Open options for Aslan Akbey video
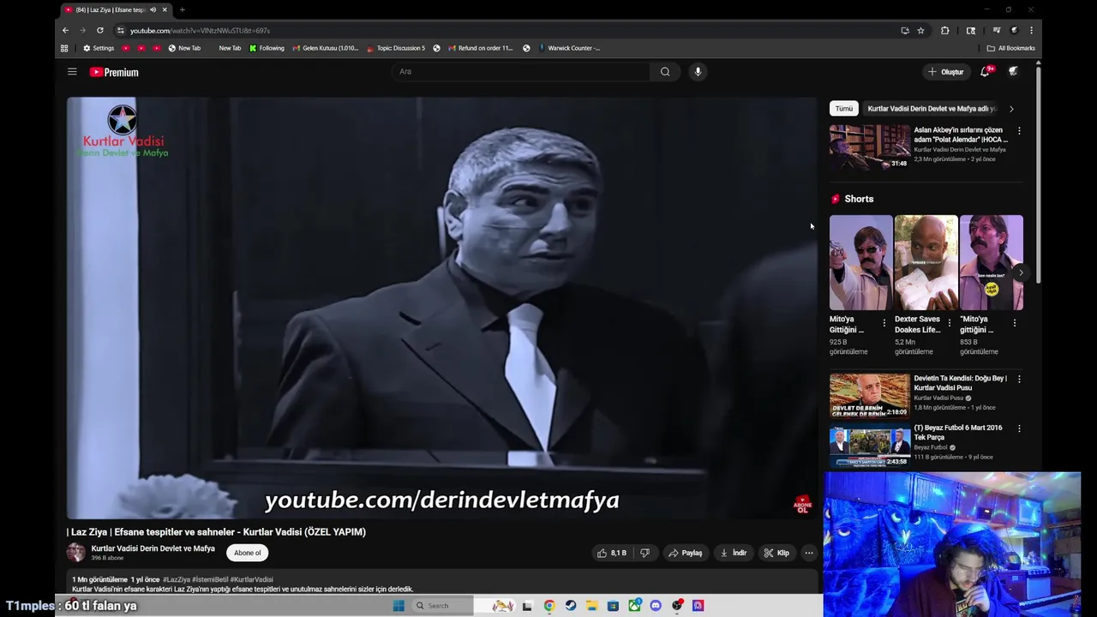Viewport: 1097px width, 617px height. (1019, 131)
